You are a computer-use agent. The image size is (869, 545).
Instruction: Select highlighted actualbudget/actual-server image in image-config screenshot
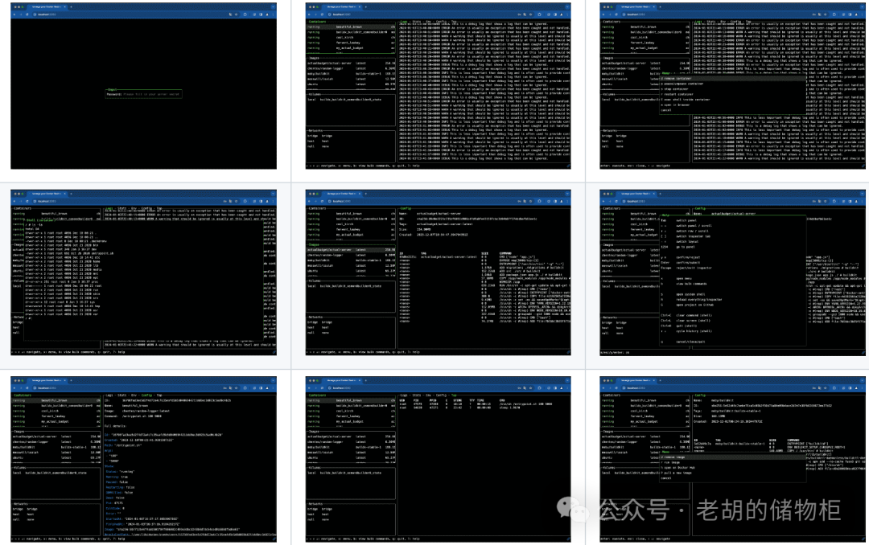click(x=352, y=250)
